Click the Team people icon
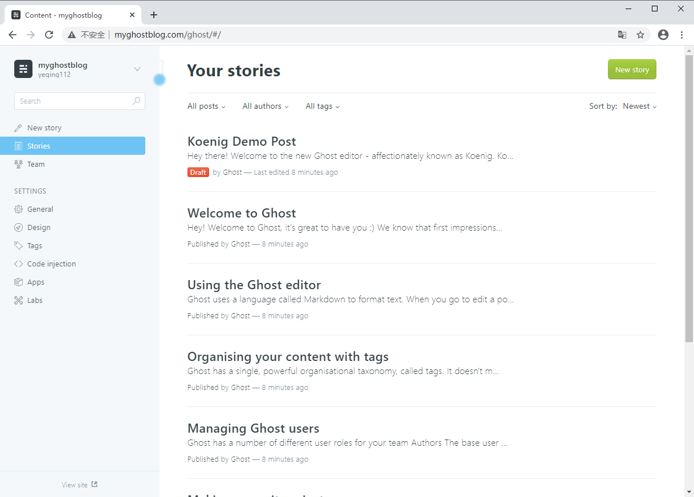Screen dimensions: 694x497 coord(18,165)
